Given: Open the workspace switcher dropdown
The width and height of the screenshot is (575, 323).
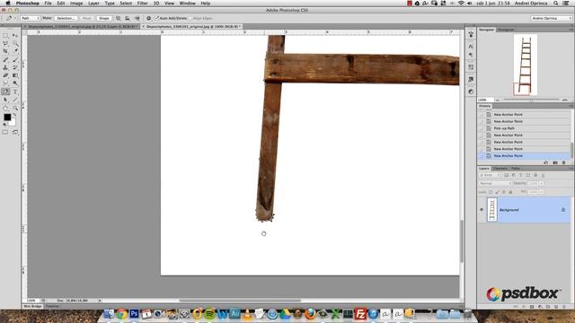Looking at the screenshot, I should tap(551, 18).
